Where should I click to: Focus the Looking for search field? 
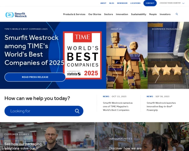point(44,111)
